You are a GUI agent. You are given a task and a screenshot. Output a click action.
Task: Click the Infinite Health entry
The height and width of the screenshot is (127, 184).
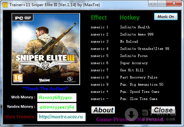click(x=135, y=27)
